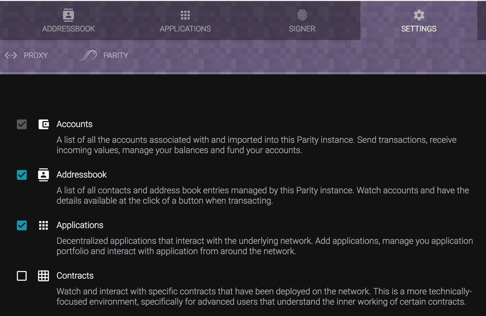486x316 pixels.
Task: Click the Accounts wallet icon in list
Action: click(x=44, y=124)
